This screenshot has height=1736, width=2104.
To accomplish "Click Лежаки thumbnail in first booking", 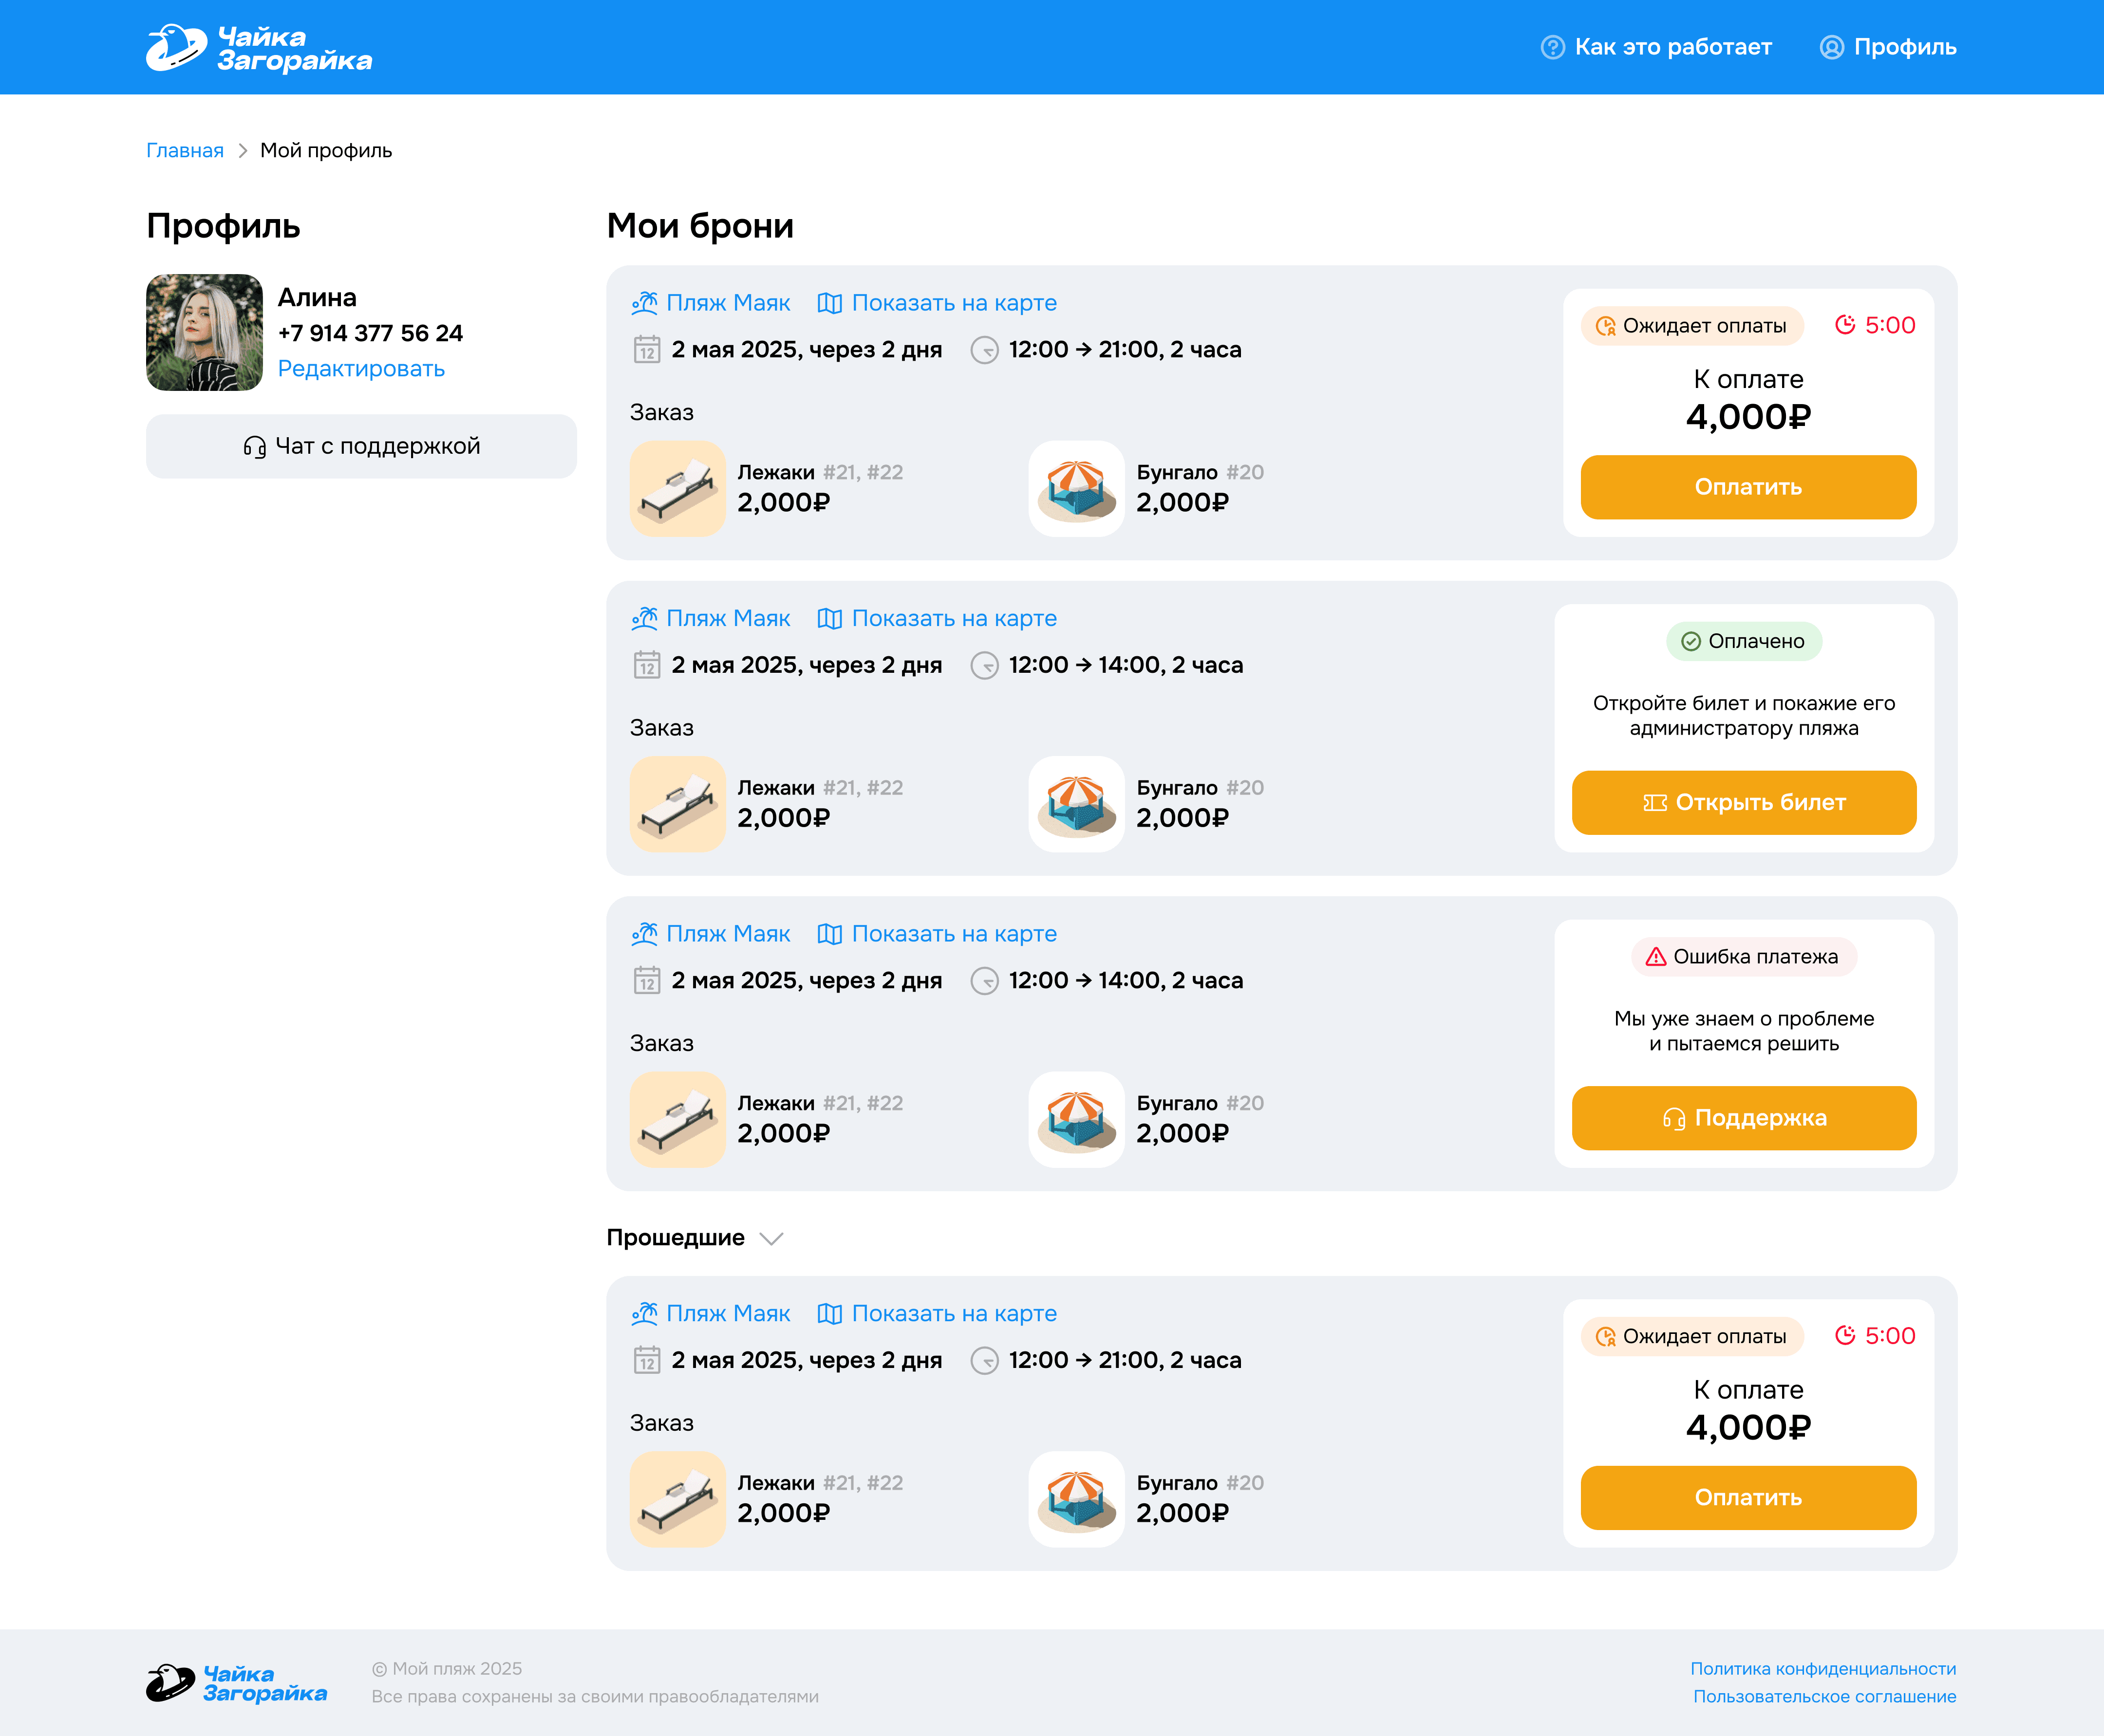I will (677, 489).
